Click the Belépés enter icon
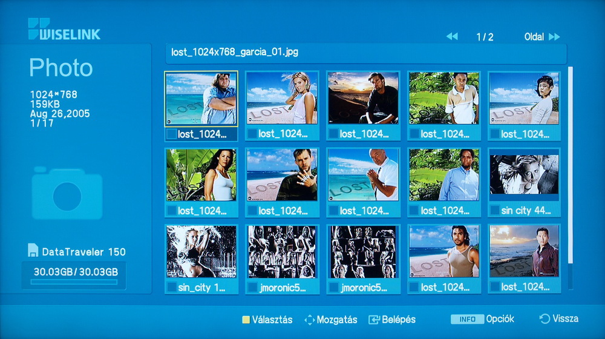Viewport: 605px width, 339px height. [x=373, y=320]
